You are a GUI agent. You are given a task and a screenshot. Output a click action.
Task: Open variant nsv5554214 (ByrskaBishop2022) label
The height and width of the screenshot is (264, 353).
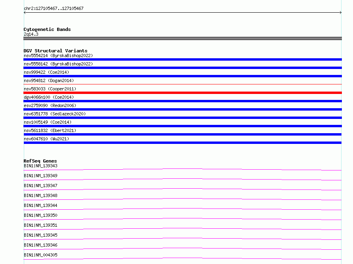coord(58,55)
